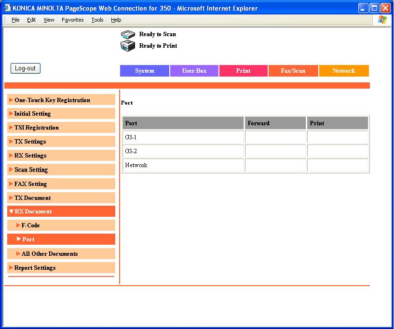Select All Other Documents item

pyautogui.click(x=49, y=254)
